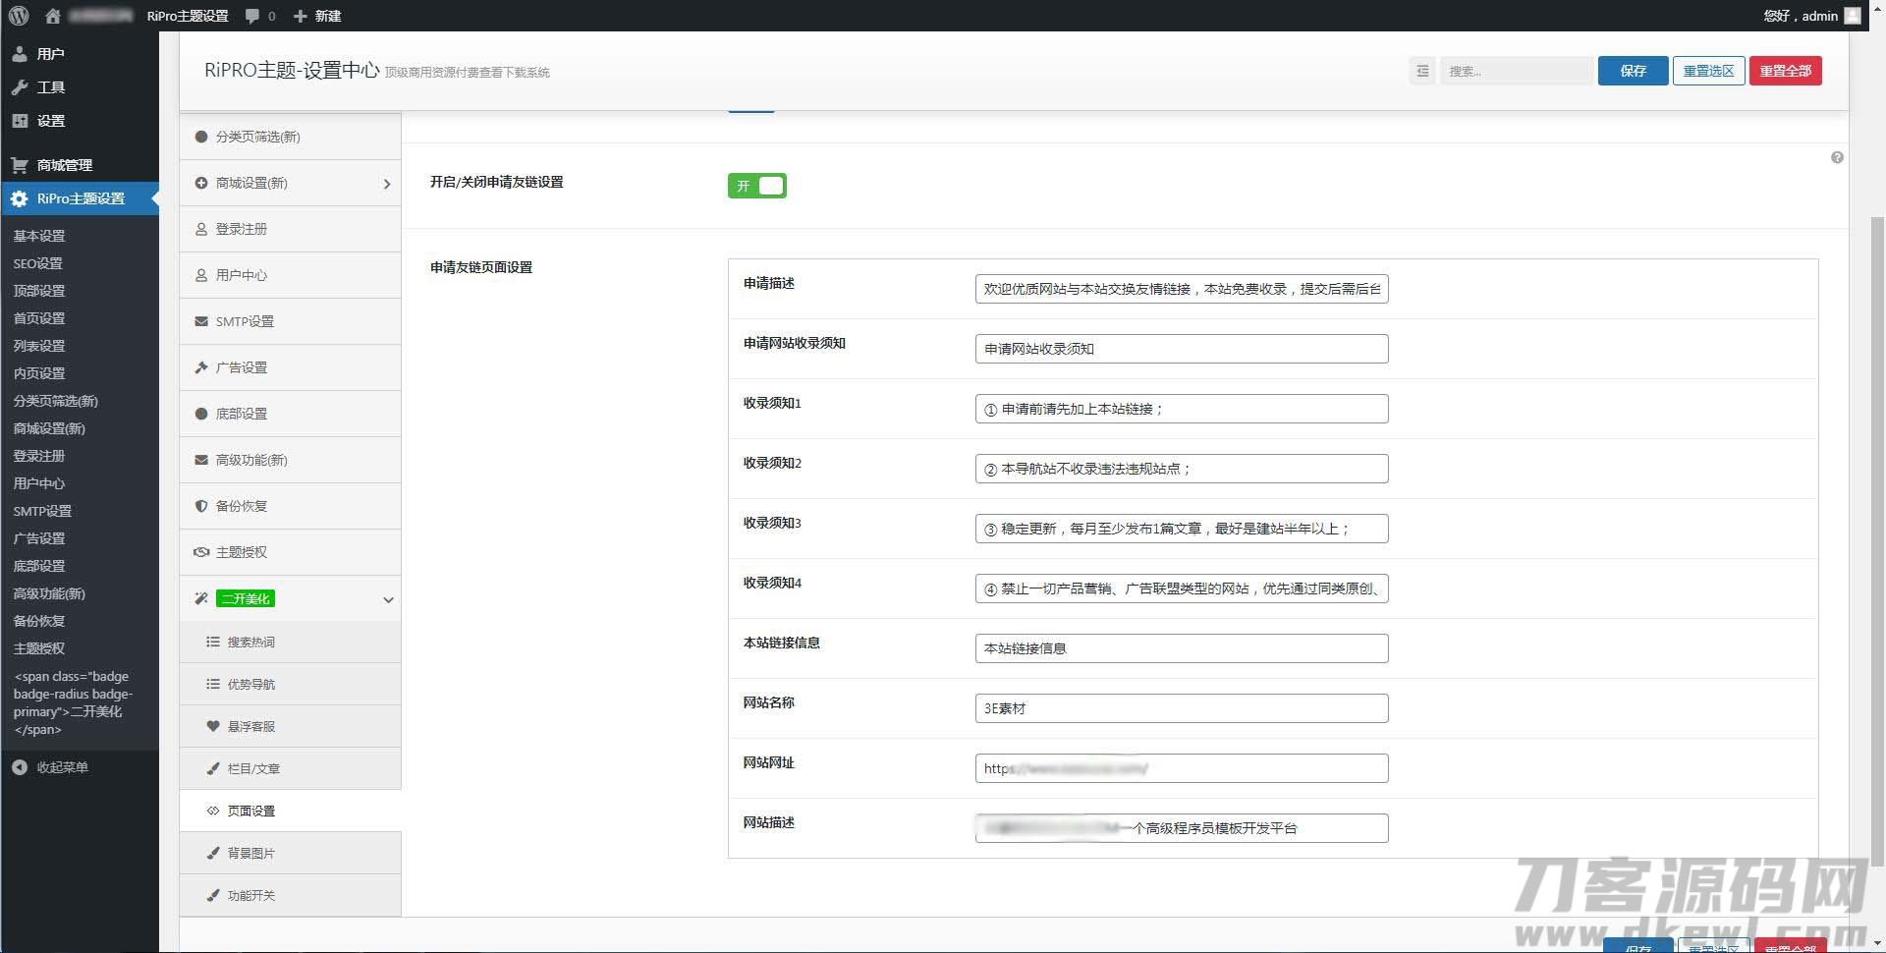This screenshot has width=1886, height=953.
Task: Click the blue 保存 button
Action: (x=1633, y=71)
